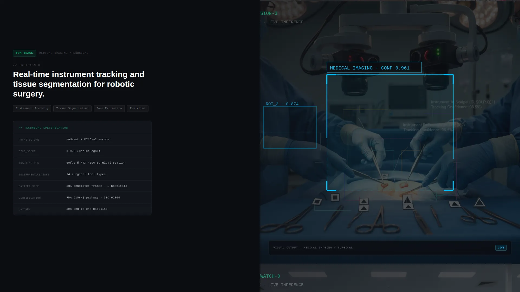Click the Real-time instrument tracking headline

(79, 84)
